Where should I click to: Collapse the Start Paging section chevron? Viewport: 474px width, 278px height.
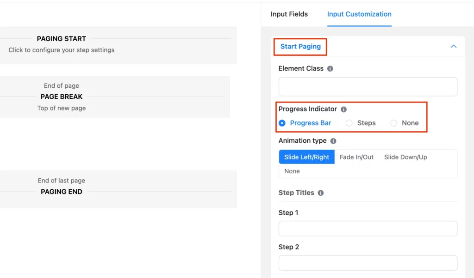click(454, 47)
